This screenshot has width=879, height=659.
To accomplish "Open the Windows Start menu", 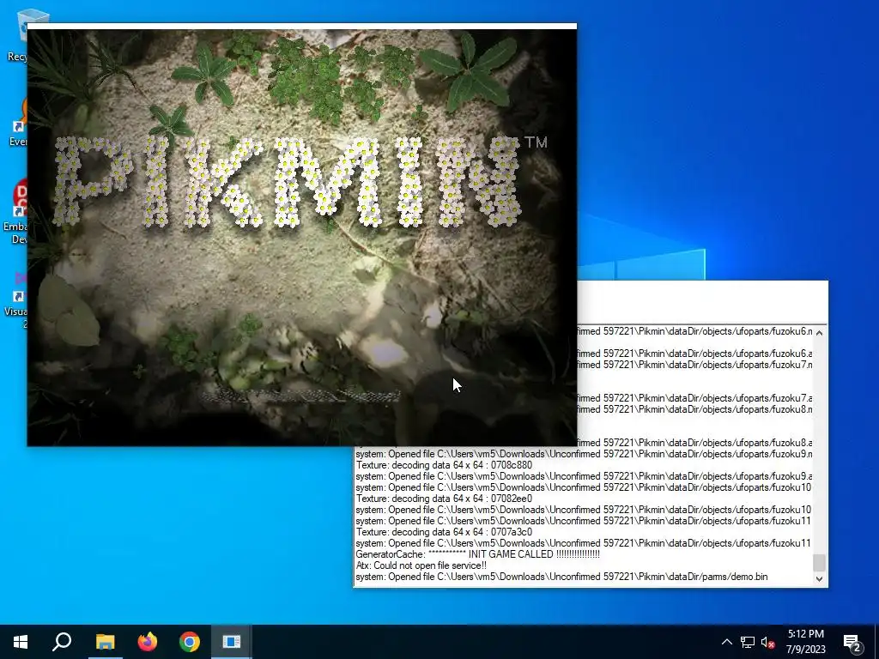I will click(x=21, y=642).
